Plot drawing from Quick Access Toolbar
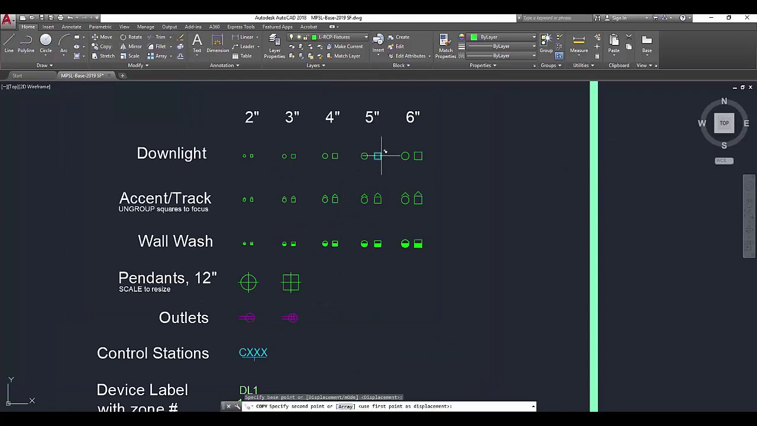The image size is (757, 426). (x=60, y=18)
